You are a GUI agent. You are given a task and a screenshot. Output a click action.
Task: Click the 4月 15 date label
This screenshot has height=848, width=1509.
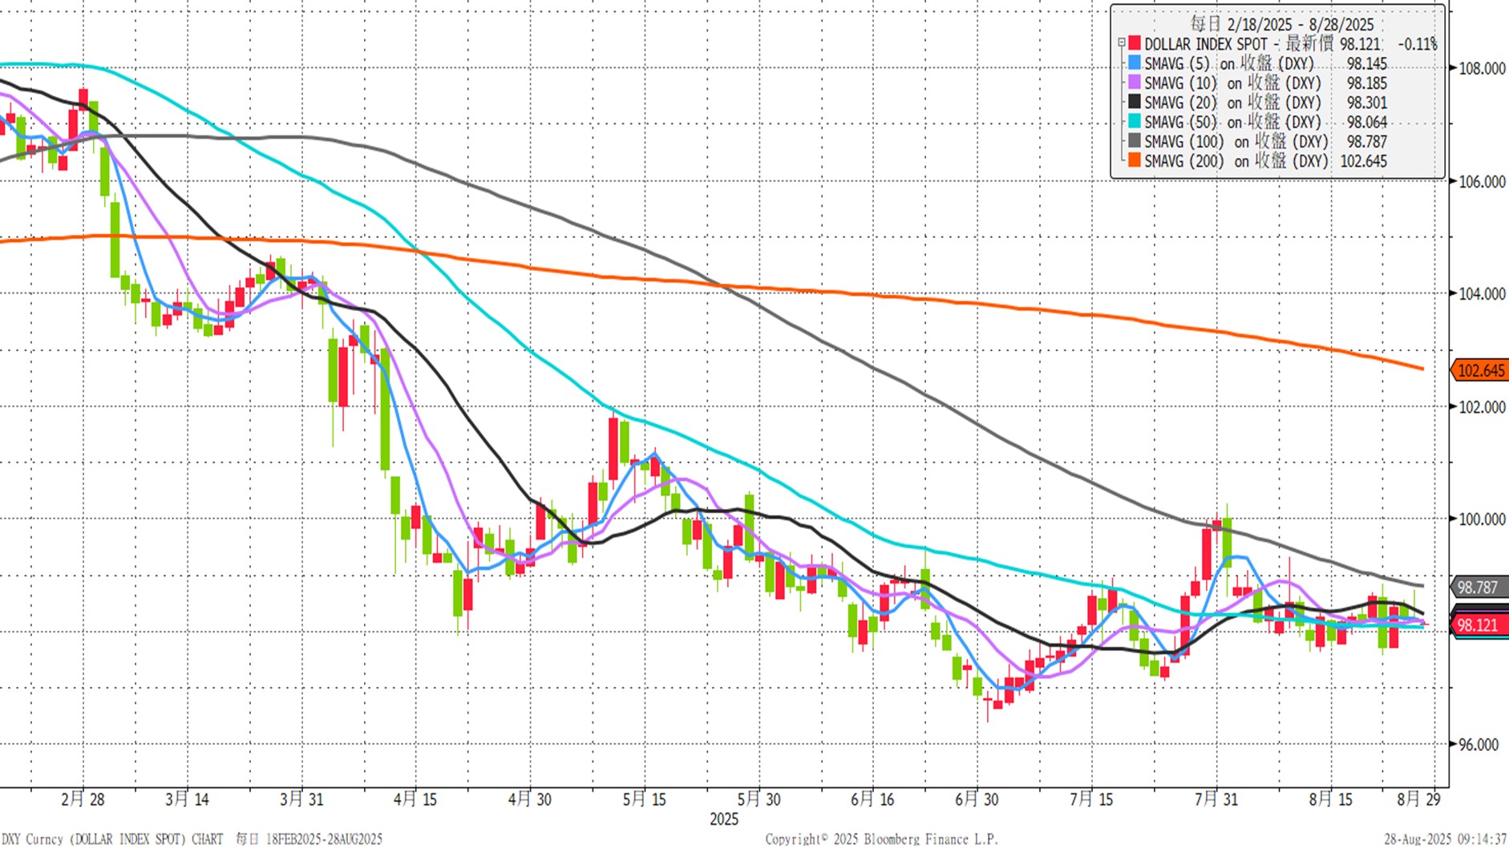[x=415, y=799]
